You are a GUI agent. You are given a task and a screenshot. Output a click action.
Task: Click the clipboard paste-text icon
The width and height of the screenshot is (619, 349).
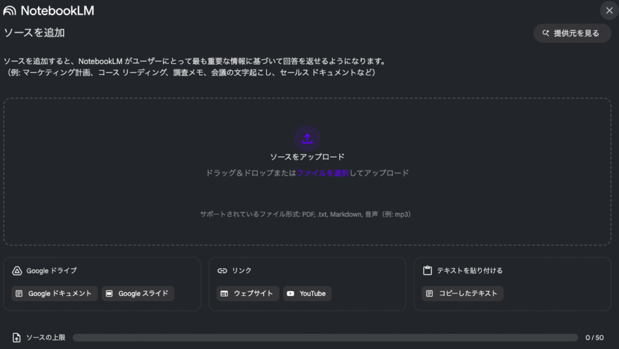tap(427, 271)
